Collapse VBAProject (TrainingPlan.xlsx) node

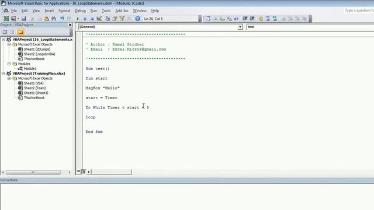(x=4, y=73)
